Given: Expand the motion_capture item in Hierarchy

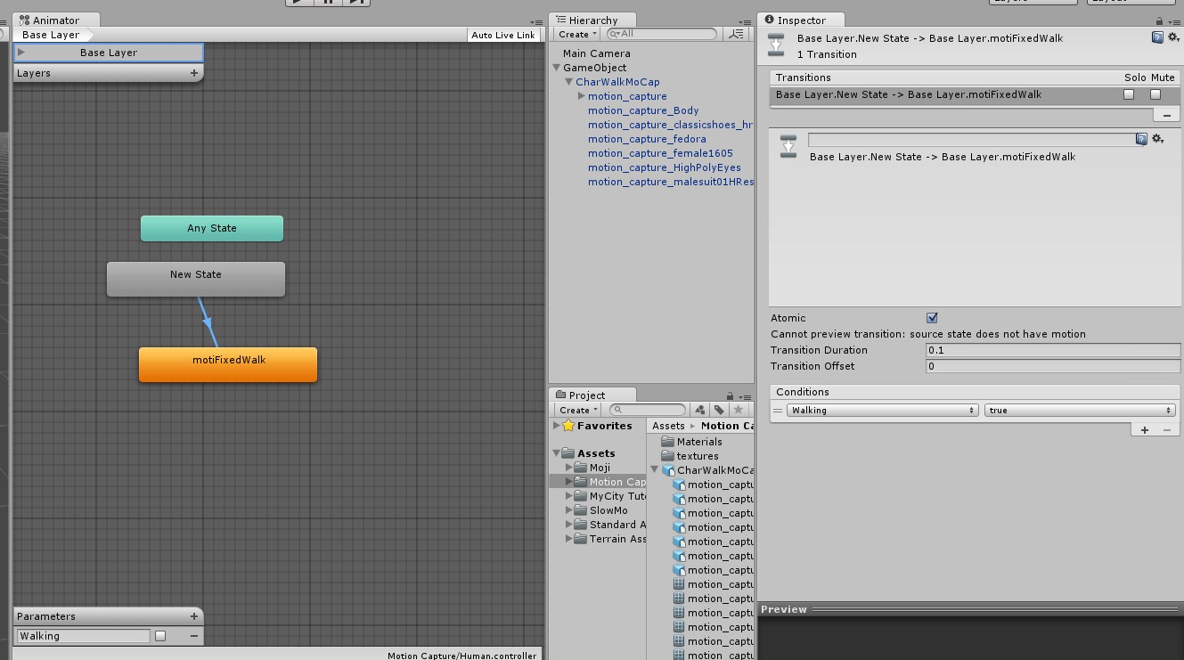Looking at the screenshot, I should coord(582,96).
